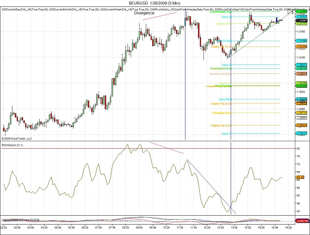Click the black current price marker 1.3184
Screen dimensions: 310x235
click(302, 20)
